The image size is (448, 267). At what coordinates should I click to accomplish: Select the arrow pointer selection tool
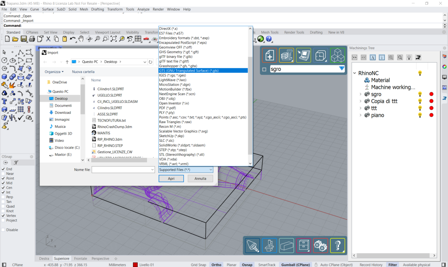pos(4,52)
